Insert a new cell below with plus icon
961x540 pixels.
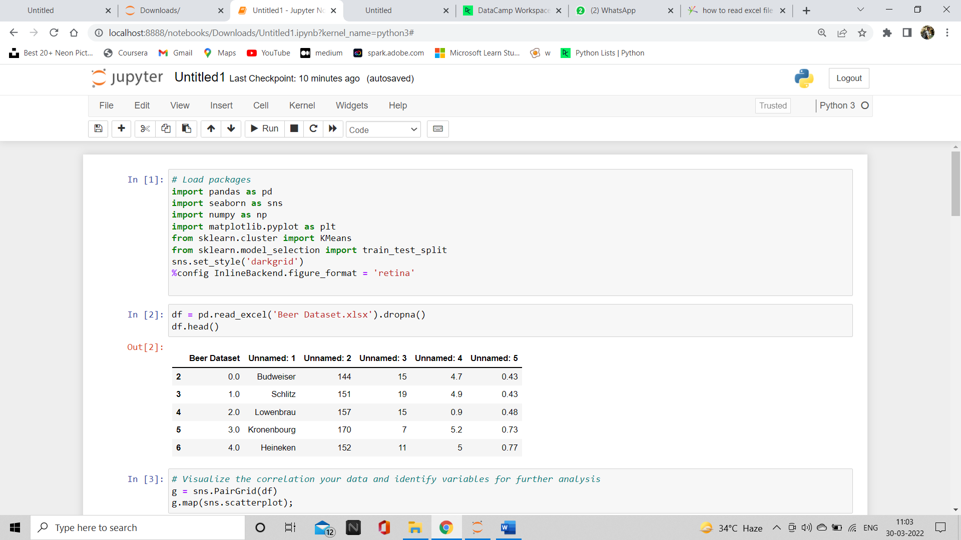point(121,128)
